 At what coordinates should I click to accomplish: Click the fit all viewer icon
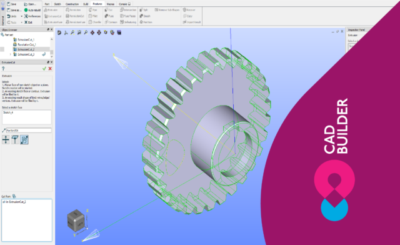pyautogui.click(x=72, y=32)
